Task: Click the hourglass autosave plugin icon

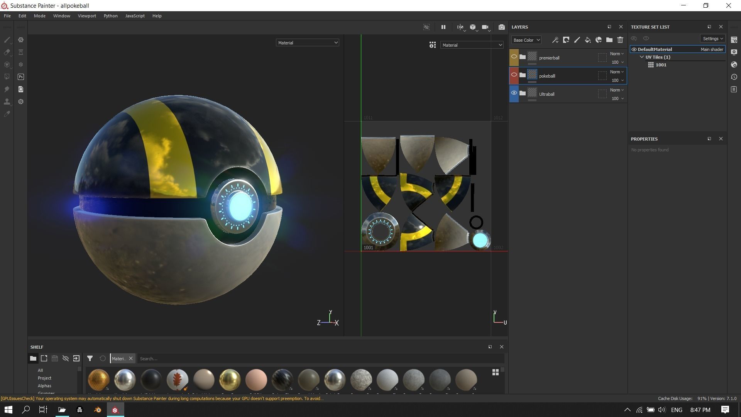Action: click(x=21, y=52)
